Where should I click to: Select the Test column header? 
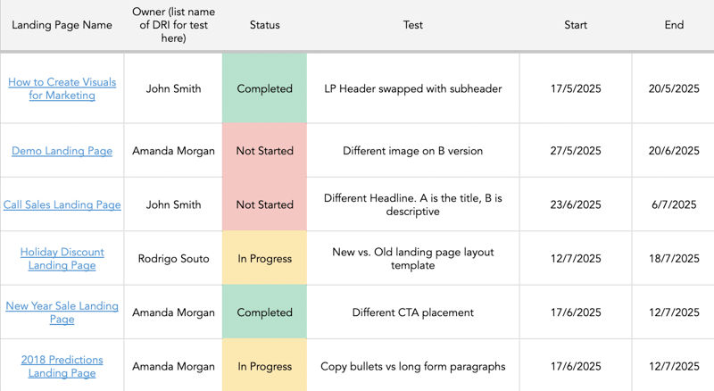[x=412, y=25]
